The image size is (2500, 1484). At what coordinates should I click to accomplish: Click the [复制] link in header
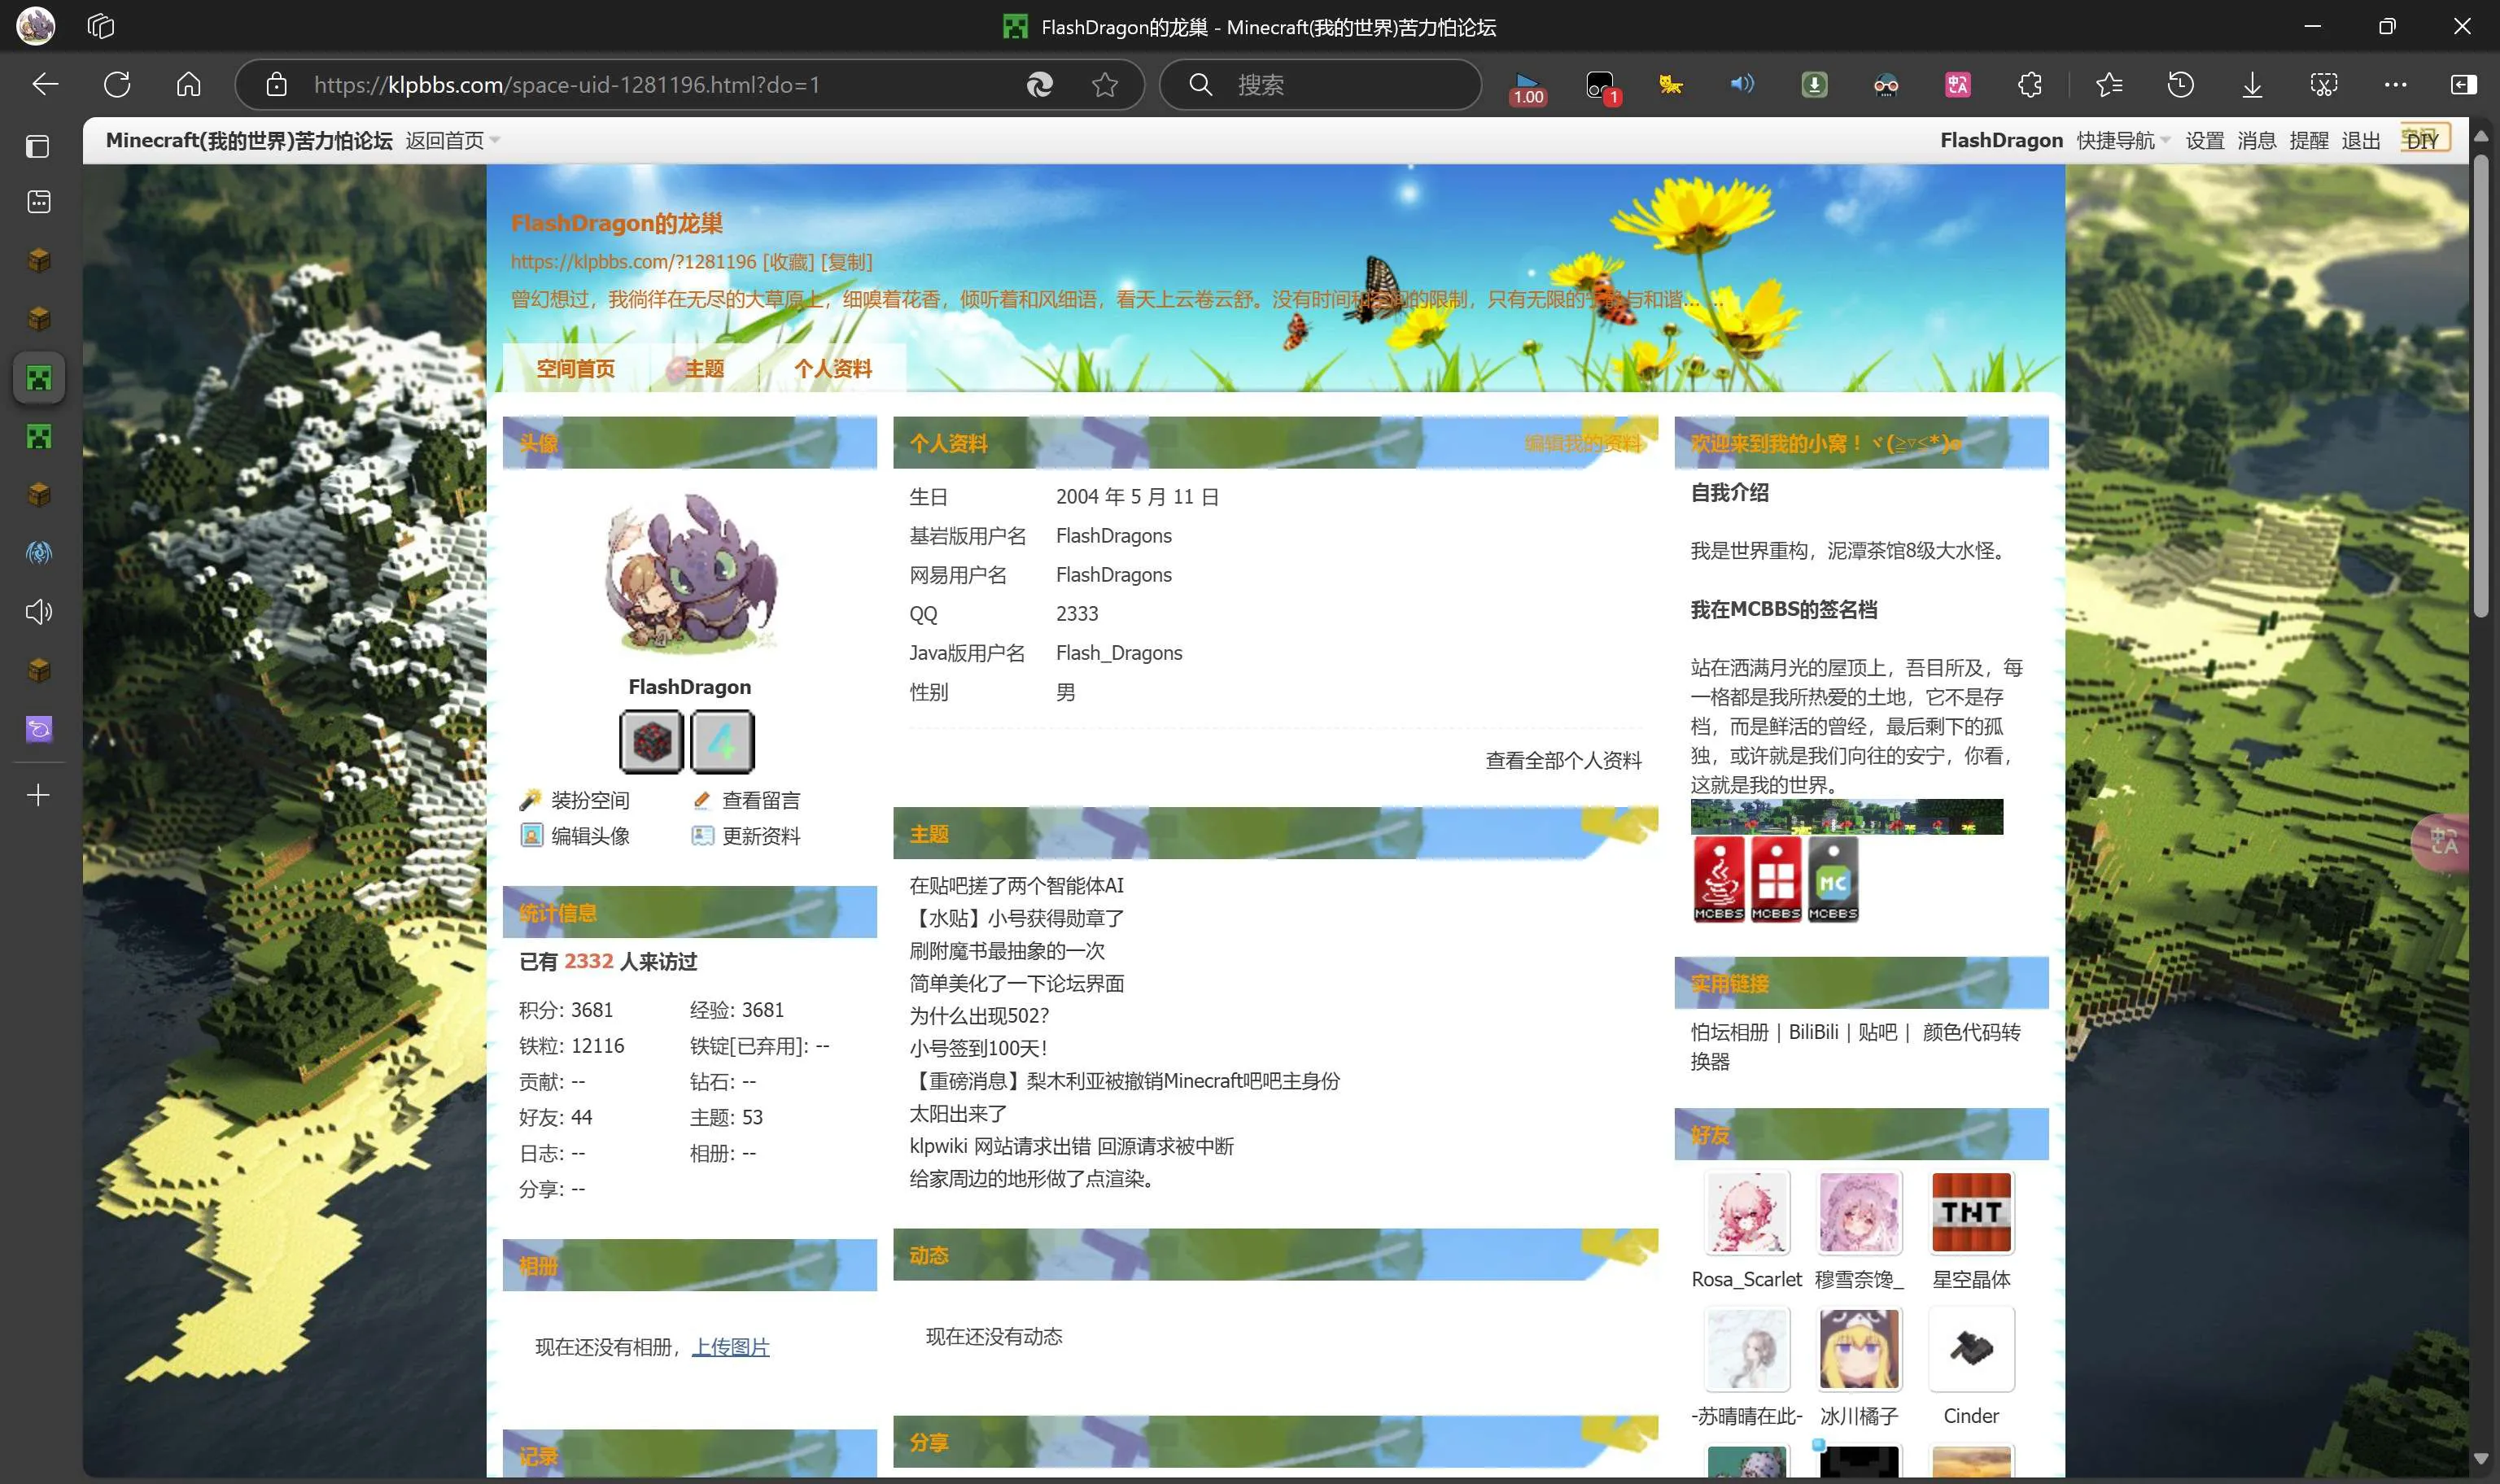coord(846,262)
